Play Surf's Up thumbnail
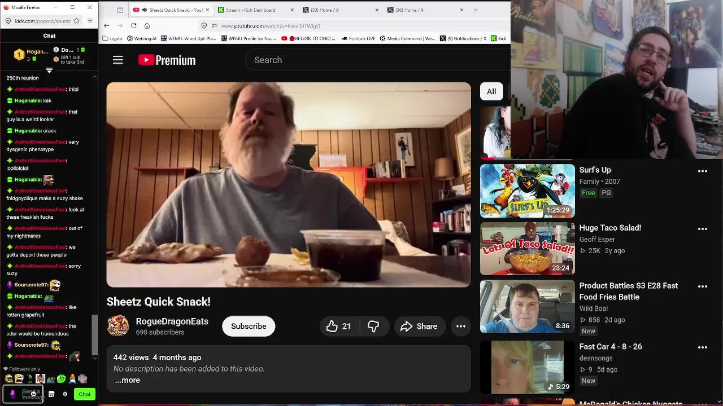This screenshot has height=406, width=723. point(528,191)
